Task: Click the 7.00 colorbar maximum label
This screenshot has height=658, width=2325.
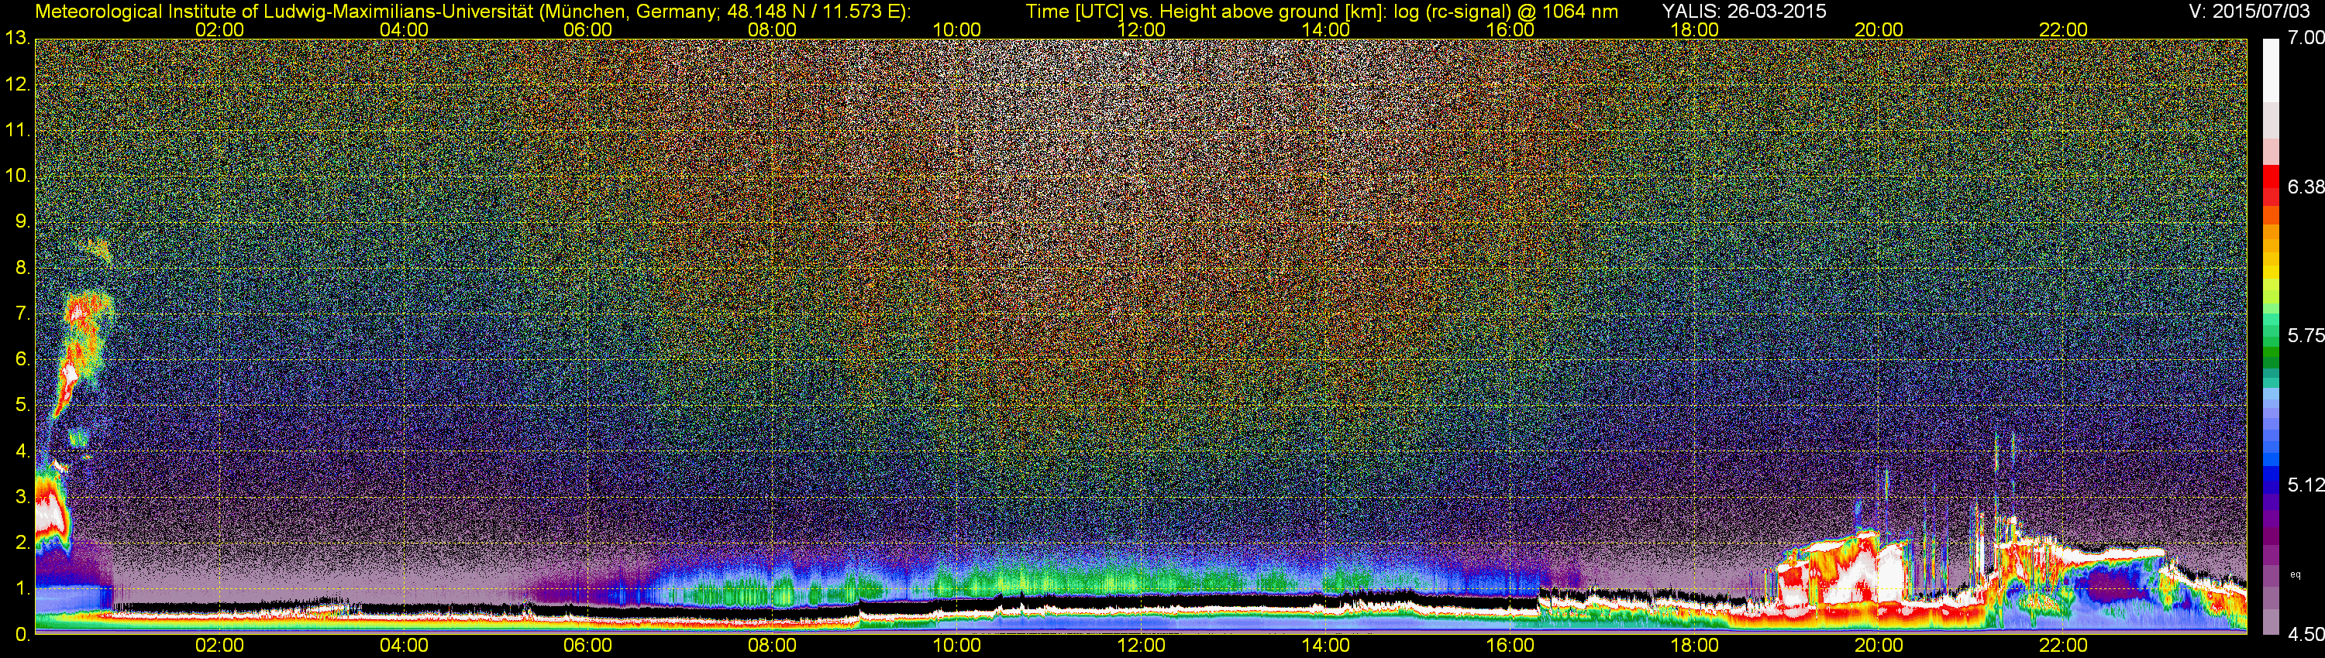Action: (2304, 37)
